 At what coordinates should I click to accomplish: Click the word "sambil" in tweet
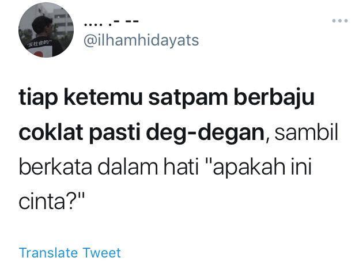coord(306,132)
